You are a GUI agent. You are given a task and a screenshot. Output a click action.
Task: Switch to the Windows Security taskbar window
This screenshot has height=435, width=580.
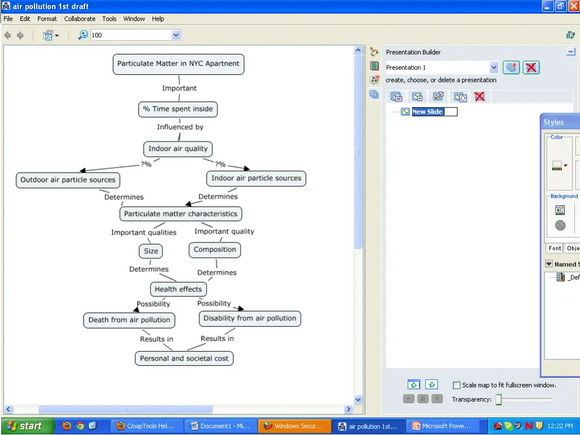[294, 426]
